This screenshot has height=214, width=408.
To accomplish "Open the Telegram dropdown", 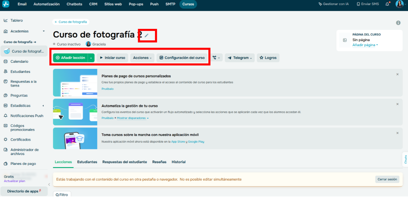I will click(240, 58).
